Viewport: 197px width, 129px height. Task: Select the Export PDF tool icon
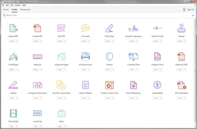14,28
